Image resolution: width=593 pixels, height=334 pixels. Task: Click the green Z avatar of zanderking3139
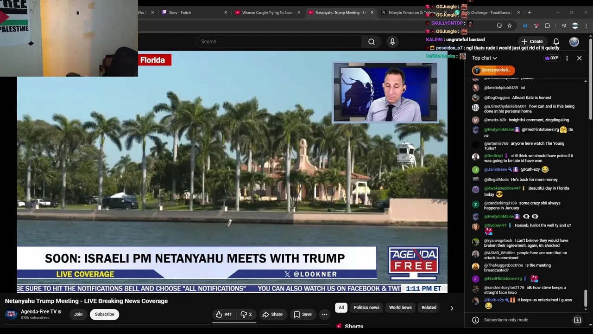[x=475, y=205]
